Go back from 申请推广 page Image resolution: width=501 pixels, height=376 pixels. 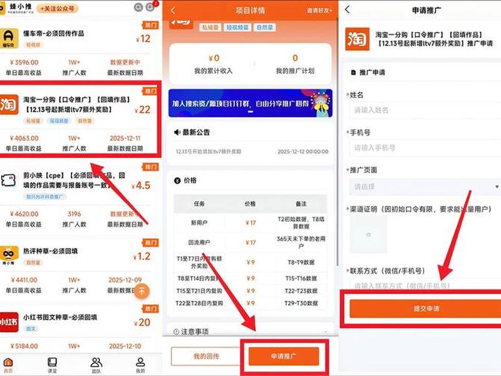click(x=348, y=9)
